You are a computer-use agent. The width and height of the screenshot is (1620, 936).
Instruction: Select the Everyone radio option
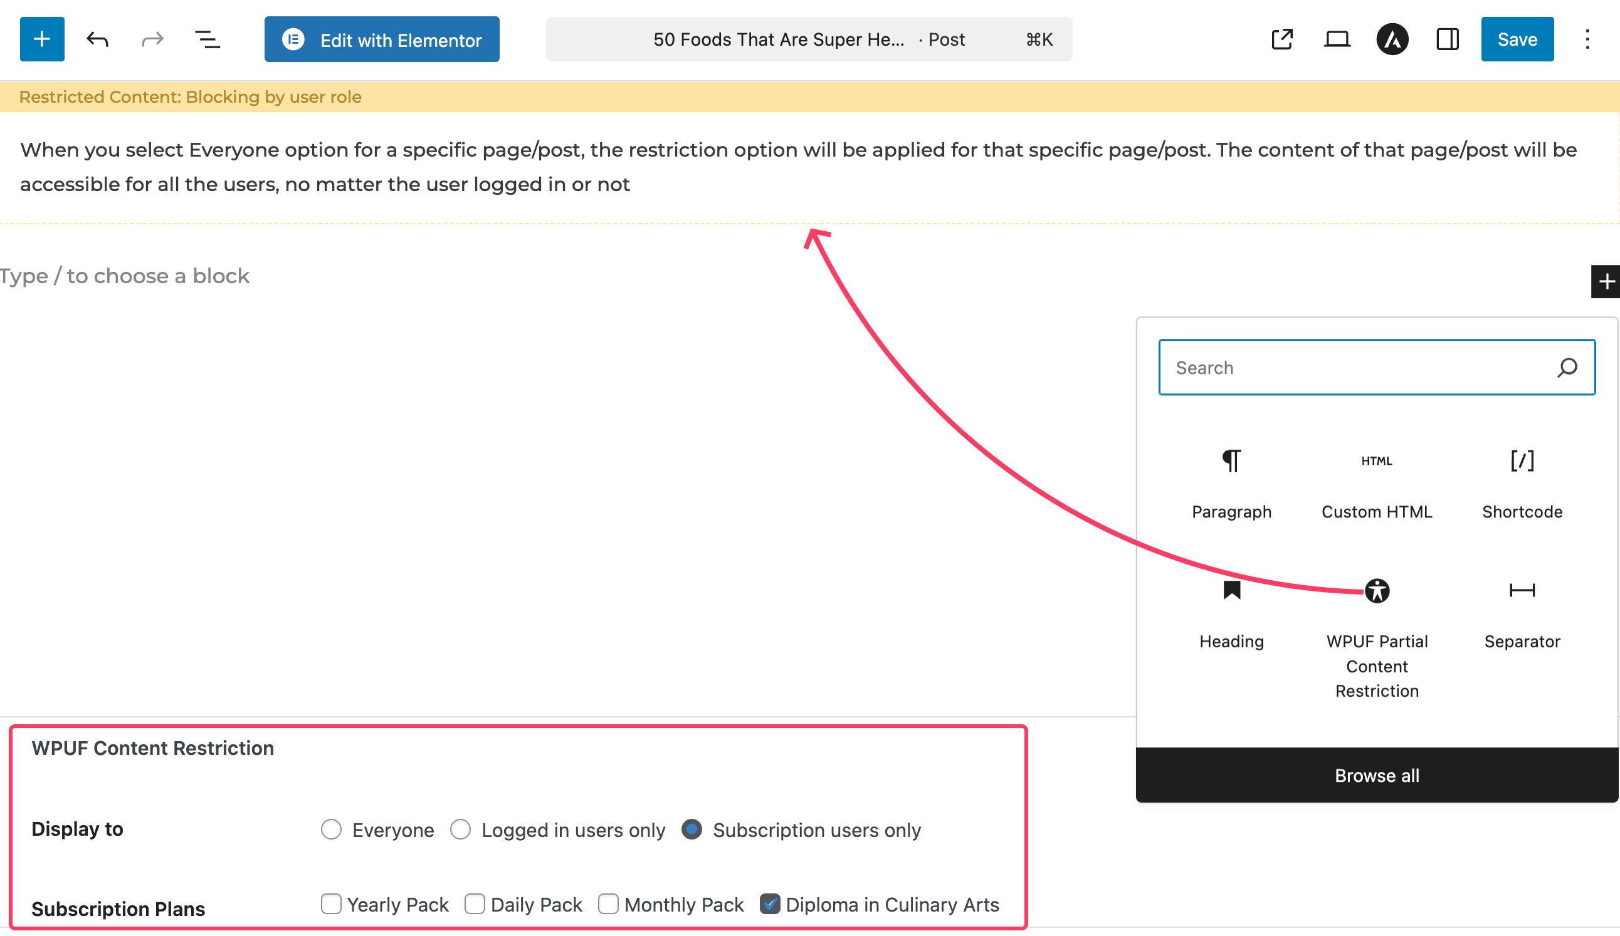coord(331,829)
